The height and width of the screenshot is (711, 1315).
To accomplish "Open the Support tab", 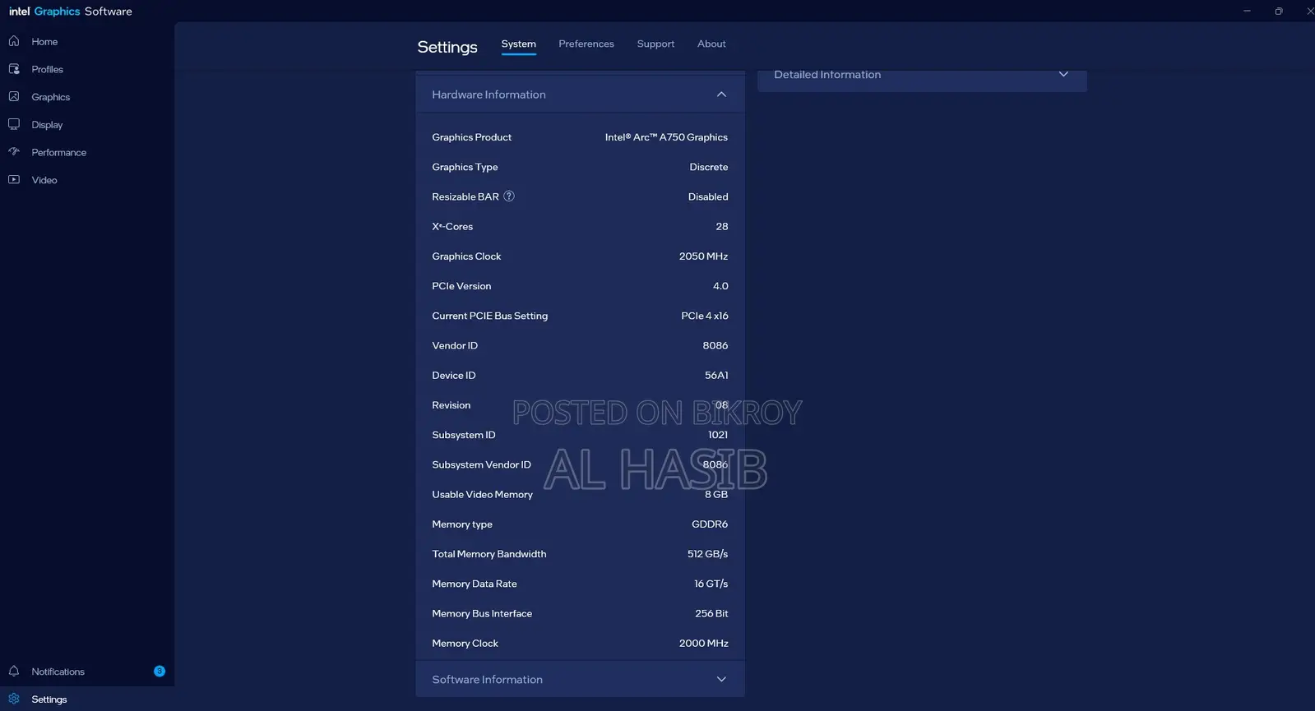I will (655, 44).
